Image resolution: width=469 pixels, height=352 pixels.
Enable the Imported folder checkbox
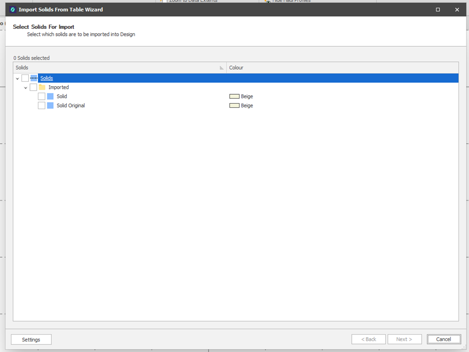click(x=33, y=87)
